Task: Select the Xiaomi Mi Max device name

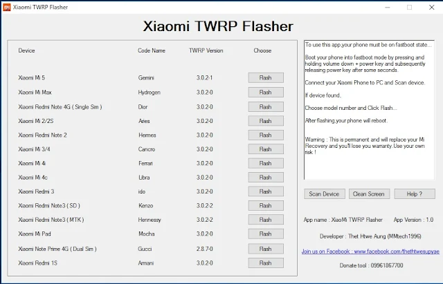Action: [35, 93]
